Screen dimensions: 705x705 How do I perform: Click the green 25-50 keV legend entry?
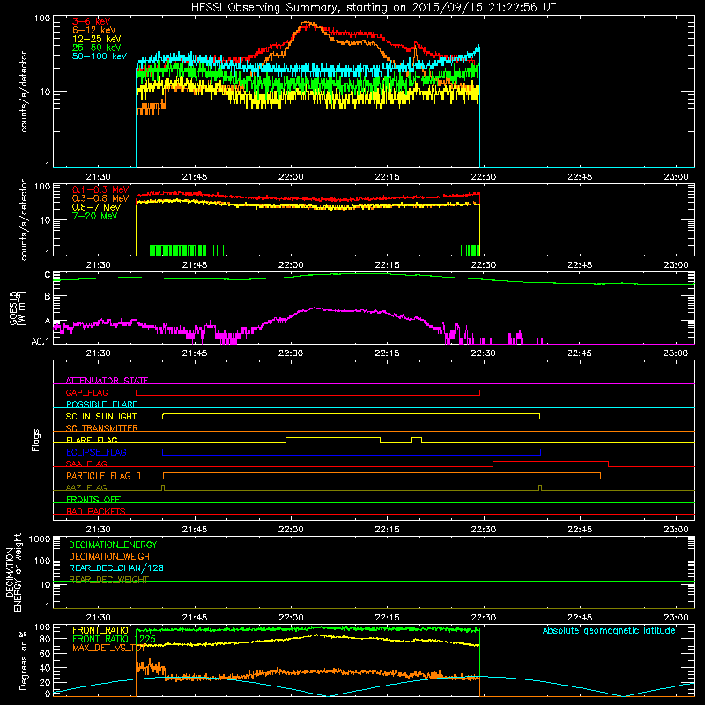pyautogui.click(x=97, y=48)
